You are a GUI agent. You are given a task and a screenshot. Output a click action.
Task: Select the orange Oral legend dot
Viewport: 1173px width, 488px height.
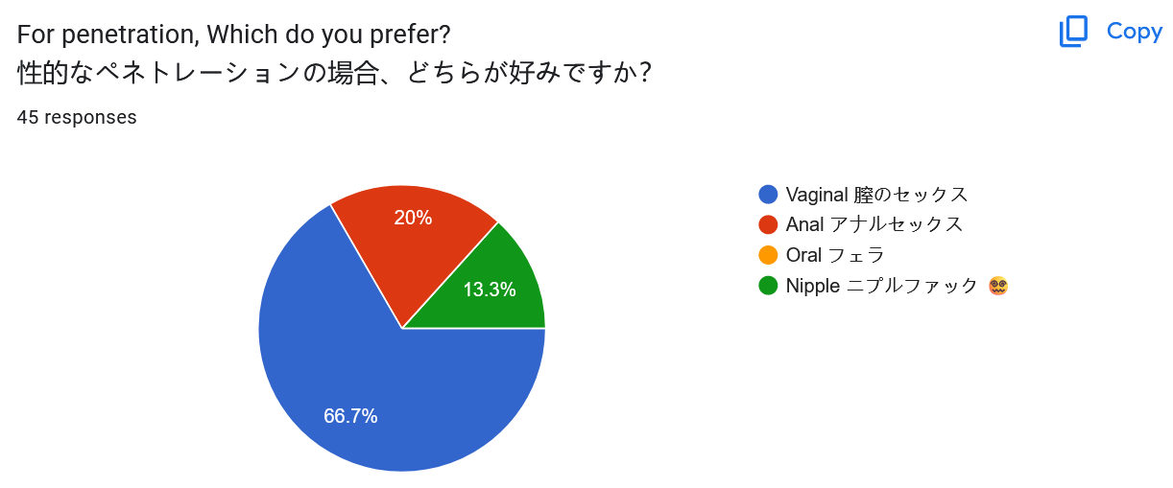pos(768,255)
